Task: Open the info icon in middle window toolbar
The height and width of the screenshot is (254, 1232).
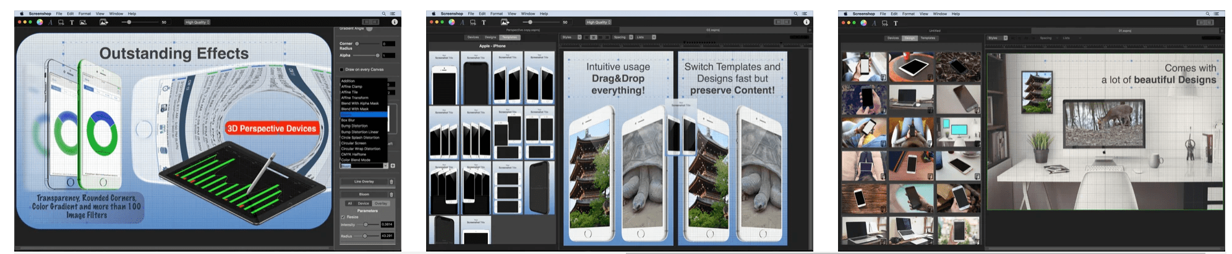Action: (x=806, y=22)
